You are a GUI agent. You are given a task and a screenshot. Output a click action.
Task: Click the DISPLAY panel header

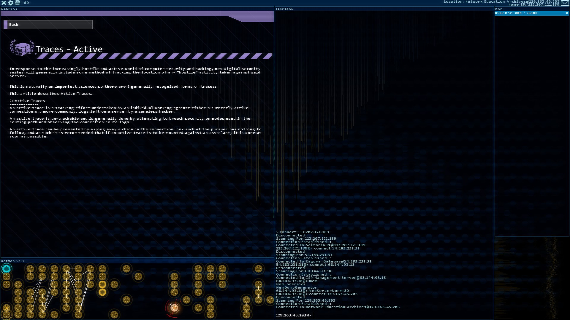click(x=9, y=9)
